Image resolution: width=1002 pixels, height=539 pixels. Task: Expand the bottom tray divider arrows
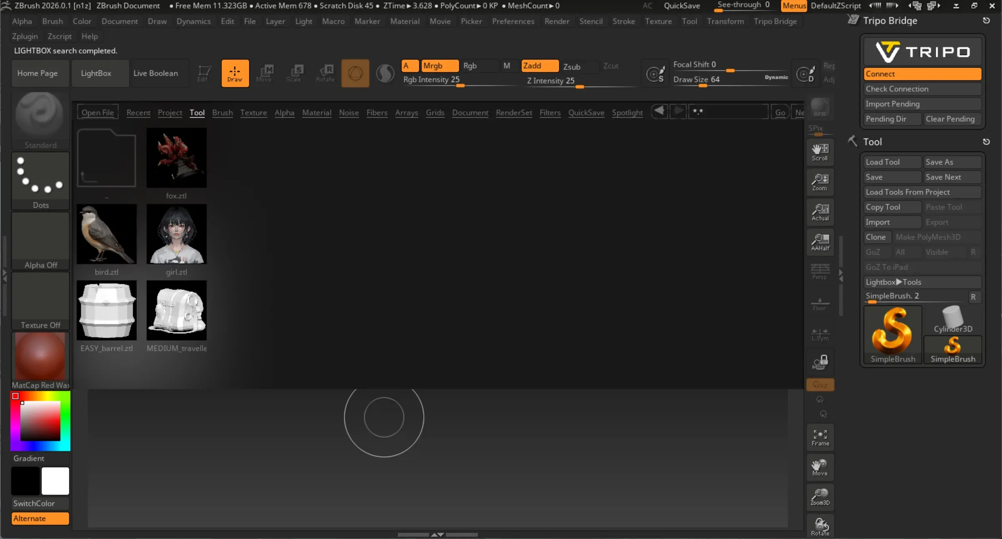(437, 534)
